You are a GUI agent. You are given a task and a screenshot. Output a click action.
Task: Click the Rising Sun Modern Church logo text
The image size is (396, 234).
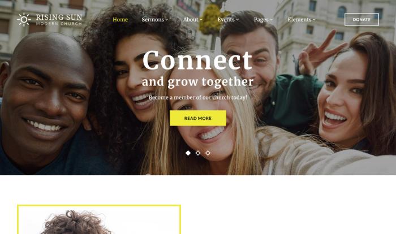tap(59, 19)
